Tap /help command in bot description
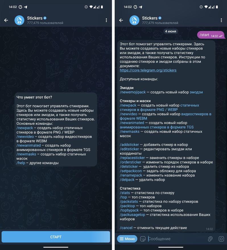 coord(21,163)
